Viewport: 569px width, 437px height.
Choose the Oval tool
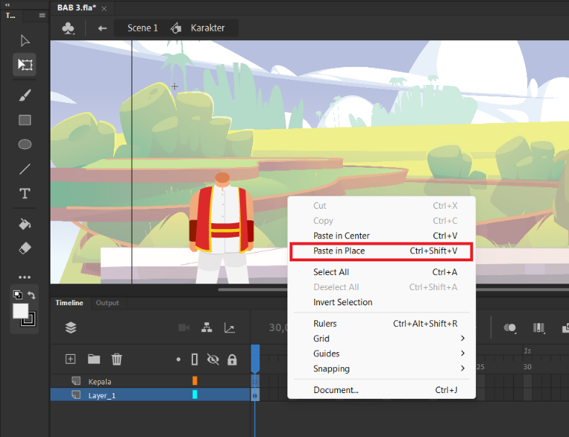pyautogui.click(x=24, y=144)
